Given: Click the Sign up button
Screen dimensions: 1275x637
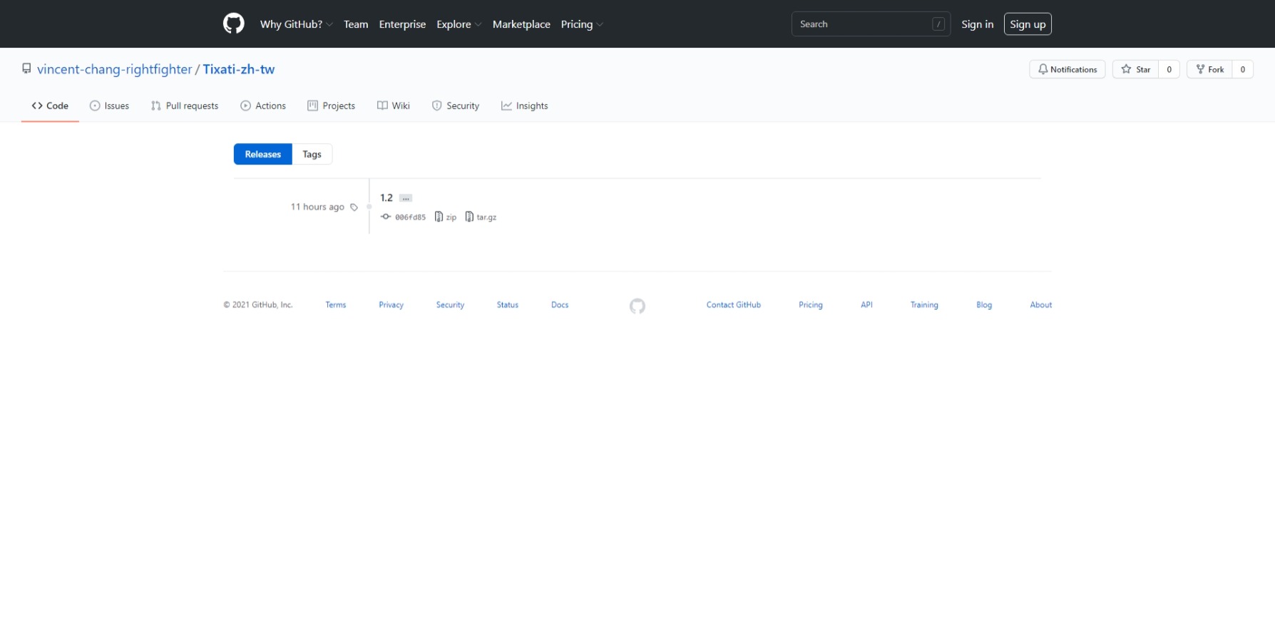Looking at the screenshot, I should 1028,24.
